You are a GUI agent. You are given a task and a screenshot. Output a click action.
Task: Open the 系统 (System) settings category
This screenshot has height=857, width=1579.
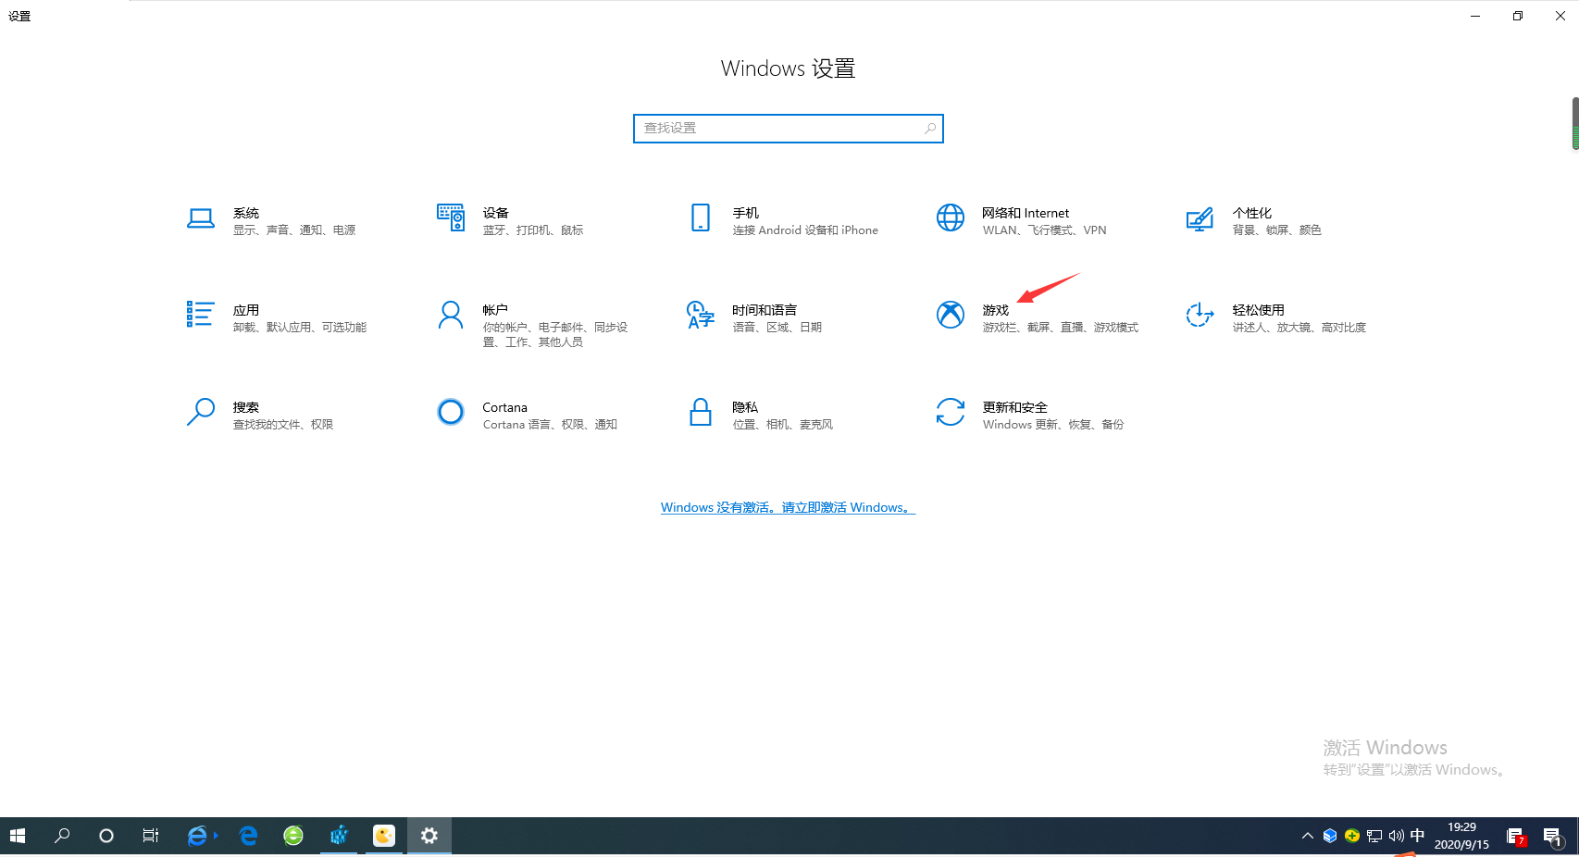(271, 220)
